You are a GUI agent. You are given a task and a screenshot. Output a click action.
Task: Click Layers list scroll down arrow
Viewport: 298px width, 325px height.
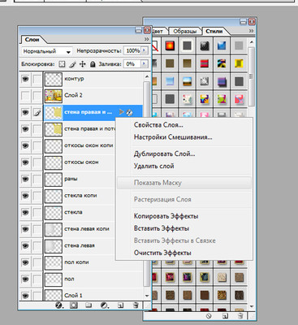147,296
